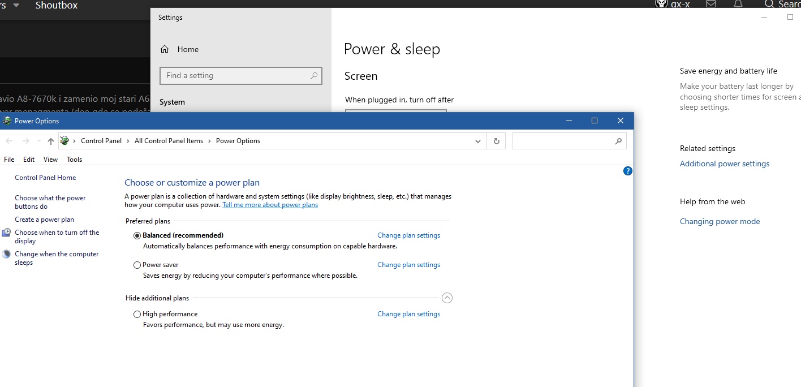Select the Power saver plan radio button
The height and width of the screenshot is (387, 801).
coord(137,265)
